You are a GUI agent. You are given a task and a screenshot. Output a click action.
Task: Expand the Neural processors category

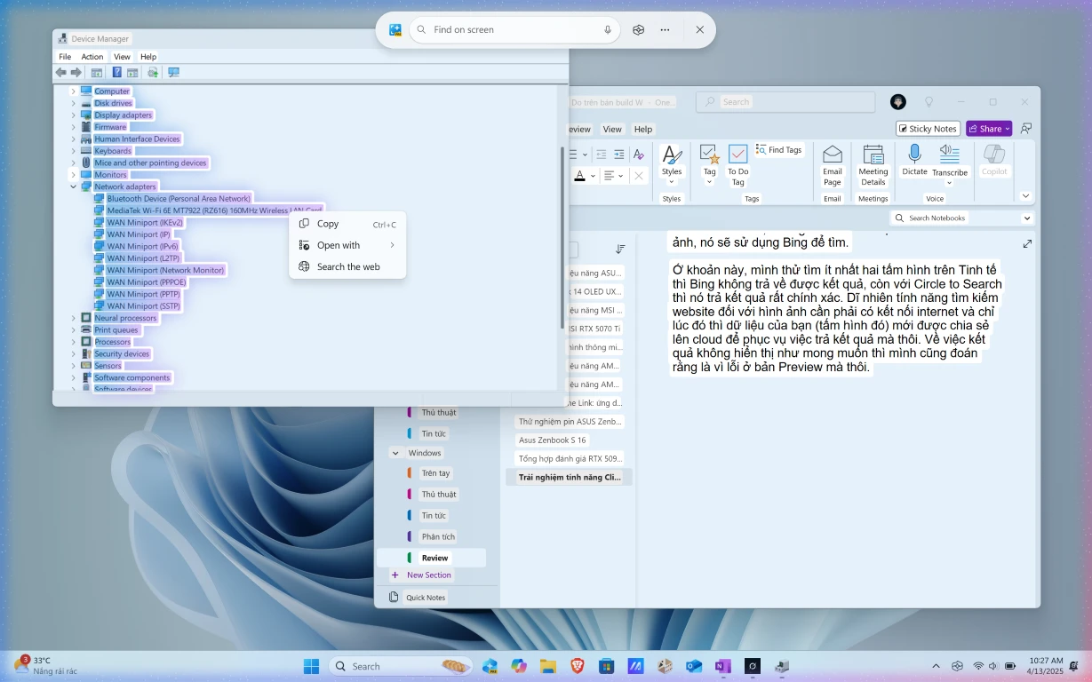tap(74, 318)
